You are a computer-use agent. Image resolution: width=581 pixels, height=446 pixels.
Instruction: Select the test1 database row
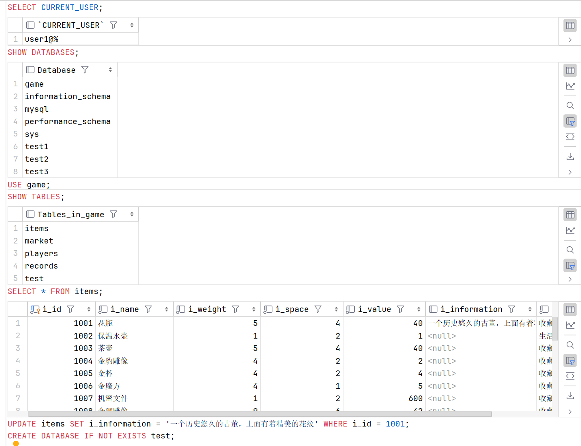coord(70,146)
